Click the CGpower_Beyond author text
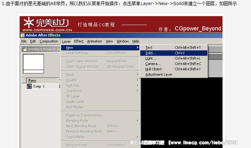 pyautogui.click(x=198, y=28)
